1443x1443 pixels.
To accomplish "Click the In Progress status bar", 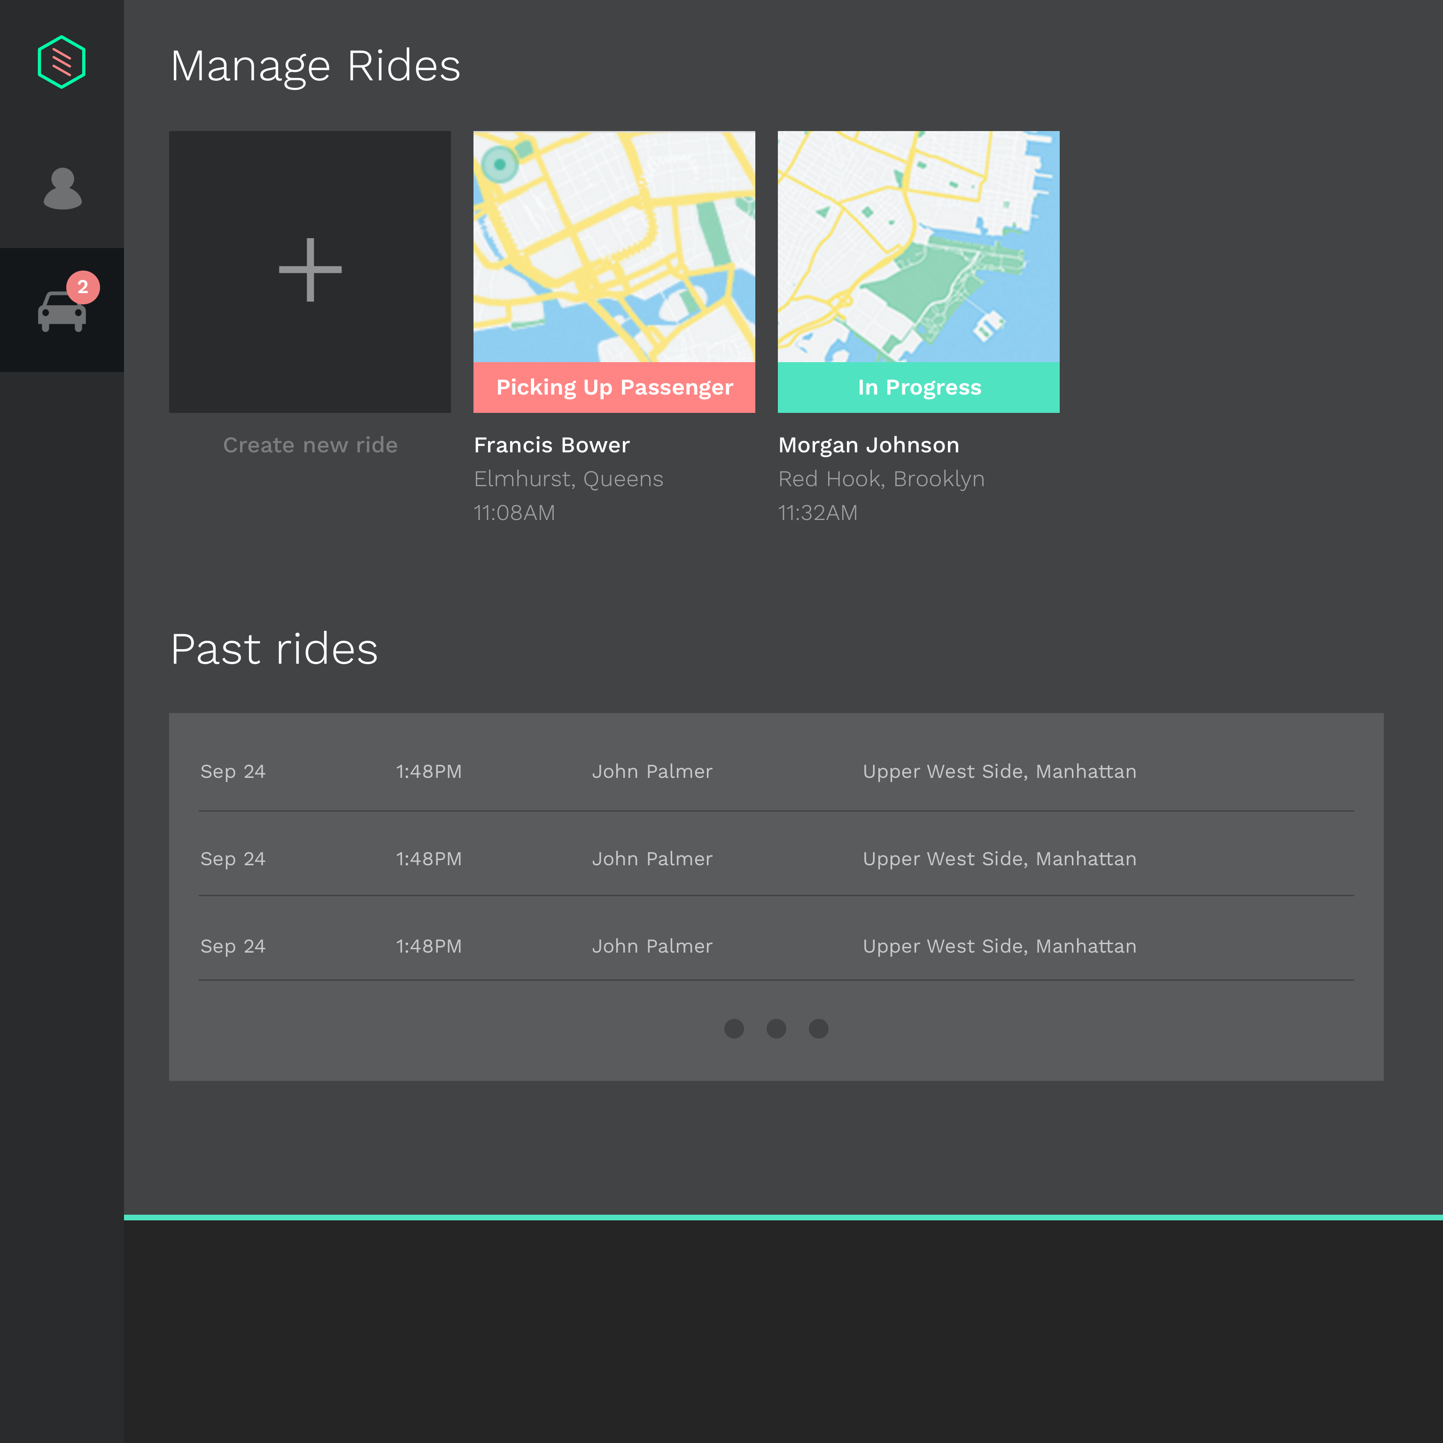I will click(x=918, y=388).
